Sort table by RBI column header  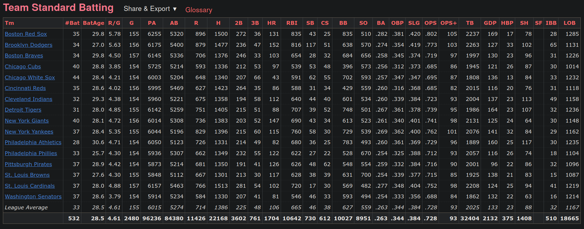tap(292, 23)
